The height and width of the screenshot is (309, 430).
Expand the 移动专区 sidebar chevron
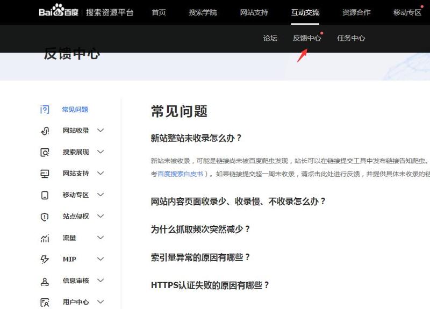[101, 195]
